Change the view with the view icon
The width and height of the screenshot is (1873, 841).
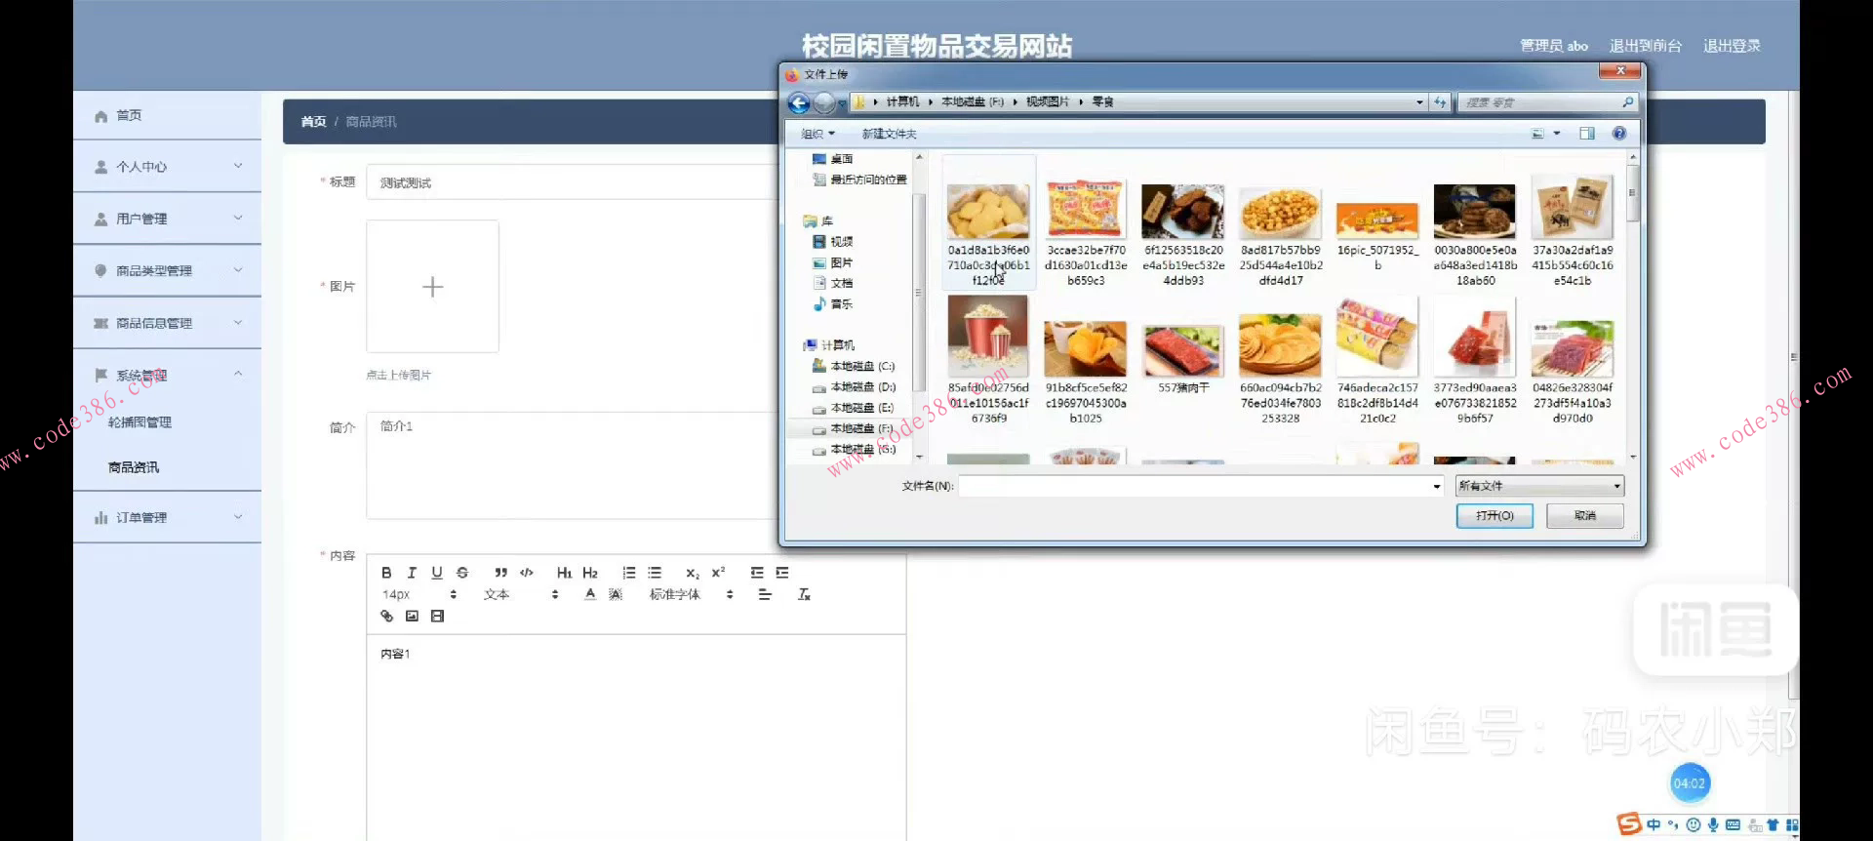[1538, 134]
